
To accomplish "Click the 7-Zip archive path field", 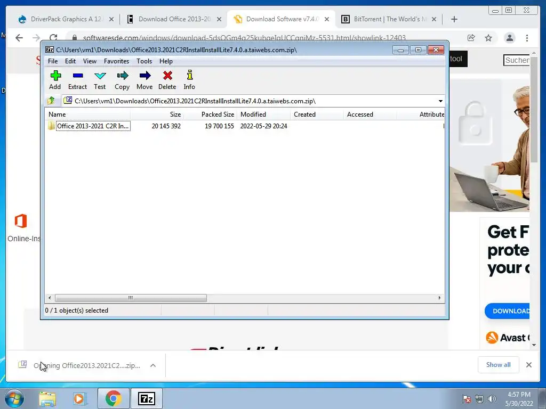I will pyautogui.click(x=249, y=101).
